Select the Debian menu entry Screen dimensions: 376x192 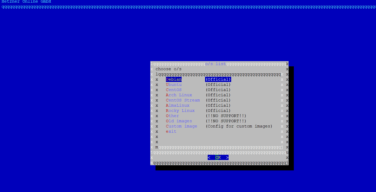[x=174, y=79]
